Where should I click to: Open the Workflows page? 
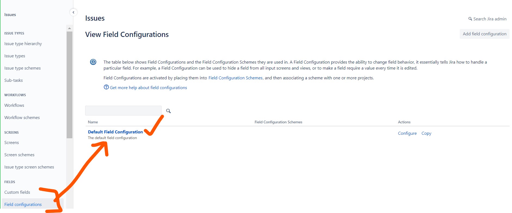coord(14,105)
